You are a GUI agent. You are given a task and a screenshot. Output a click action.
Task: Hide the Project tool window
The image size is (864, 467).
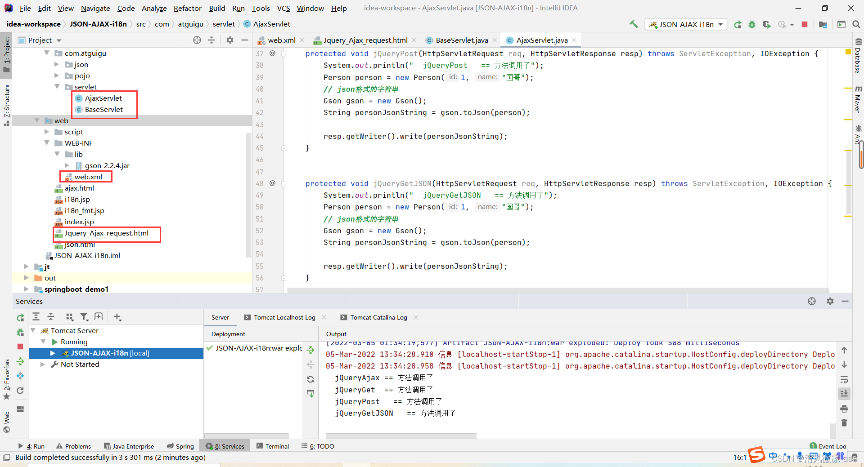245,40
